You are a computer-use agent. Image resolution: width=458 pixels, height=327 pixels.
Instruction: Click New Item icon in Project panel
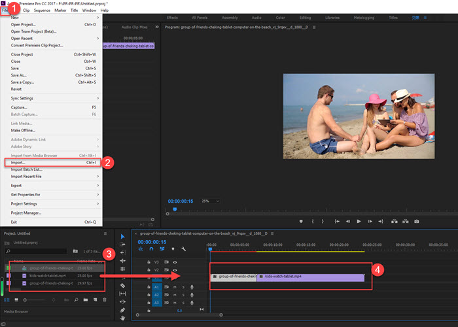pos(96,300)
